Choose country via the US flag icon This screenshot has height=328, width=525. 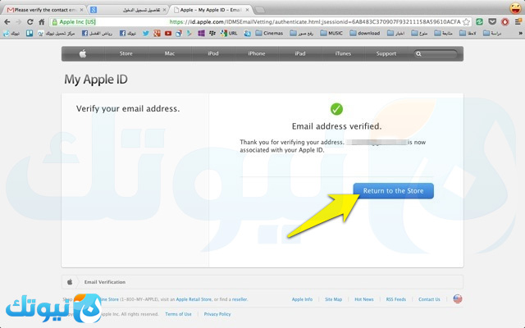tap(458, 298)
